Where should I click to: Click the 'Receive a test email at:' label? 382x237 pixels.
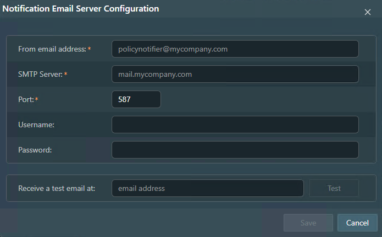57,188
